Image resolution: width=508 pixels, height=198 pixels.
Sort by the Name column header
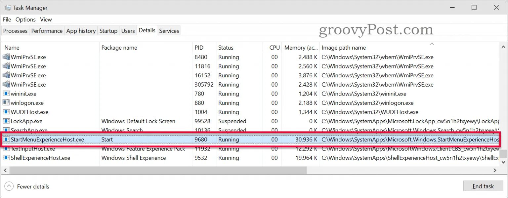click(x=50, y=48)
